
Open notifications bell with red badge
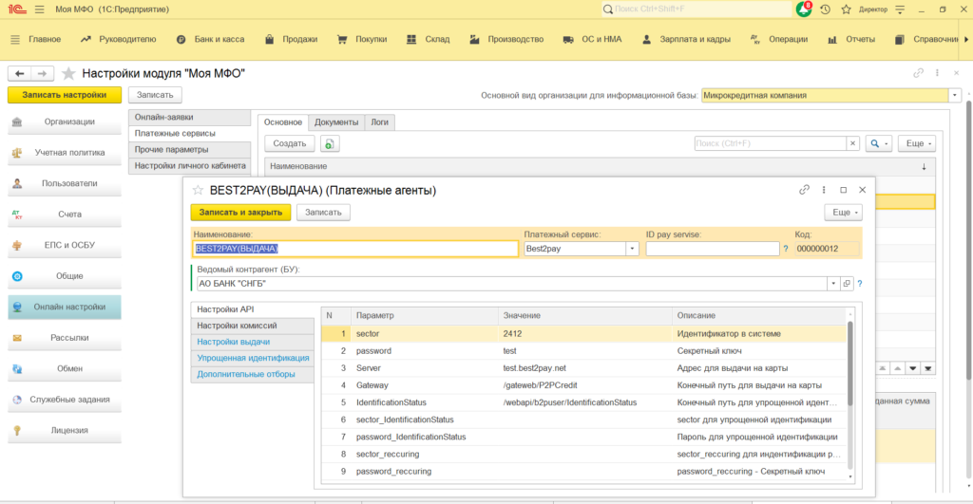coord(804,9)
